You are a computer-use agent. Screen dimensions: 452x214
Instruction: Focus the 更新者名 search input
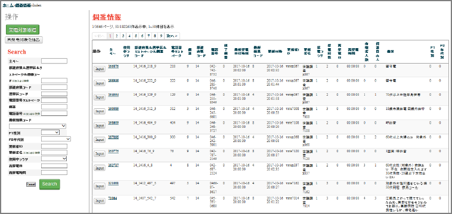[x=54, y=152]
